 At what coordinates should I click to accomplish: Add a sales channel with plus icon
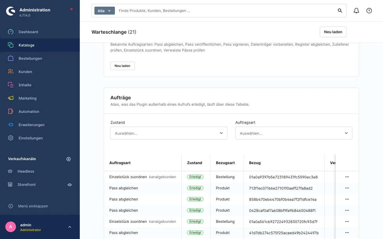(69, 159)
